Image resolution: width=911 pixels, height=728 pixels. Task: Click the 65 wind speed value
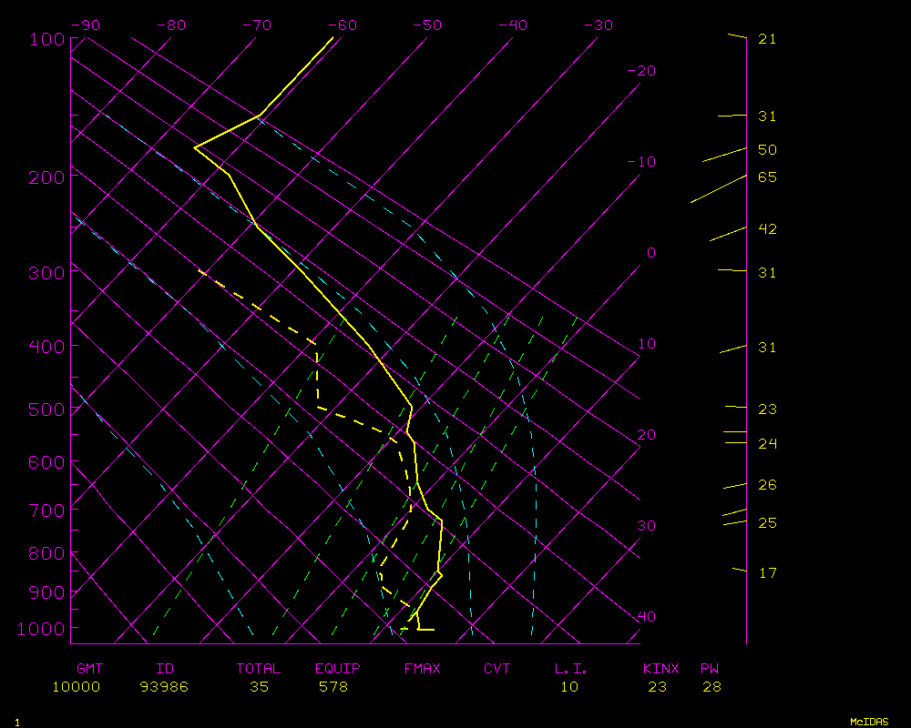(x=767, y=177)
